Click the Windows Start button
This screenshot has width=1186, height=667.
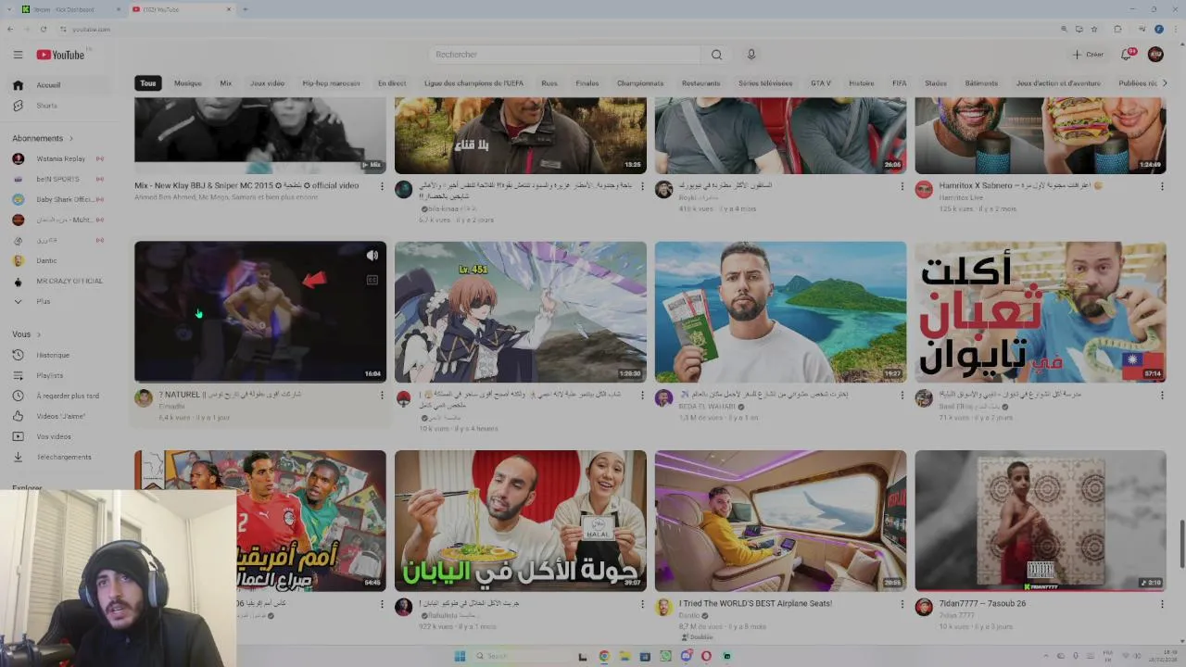click(460, 656)
